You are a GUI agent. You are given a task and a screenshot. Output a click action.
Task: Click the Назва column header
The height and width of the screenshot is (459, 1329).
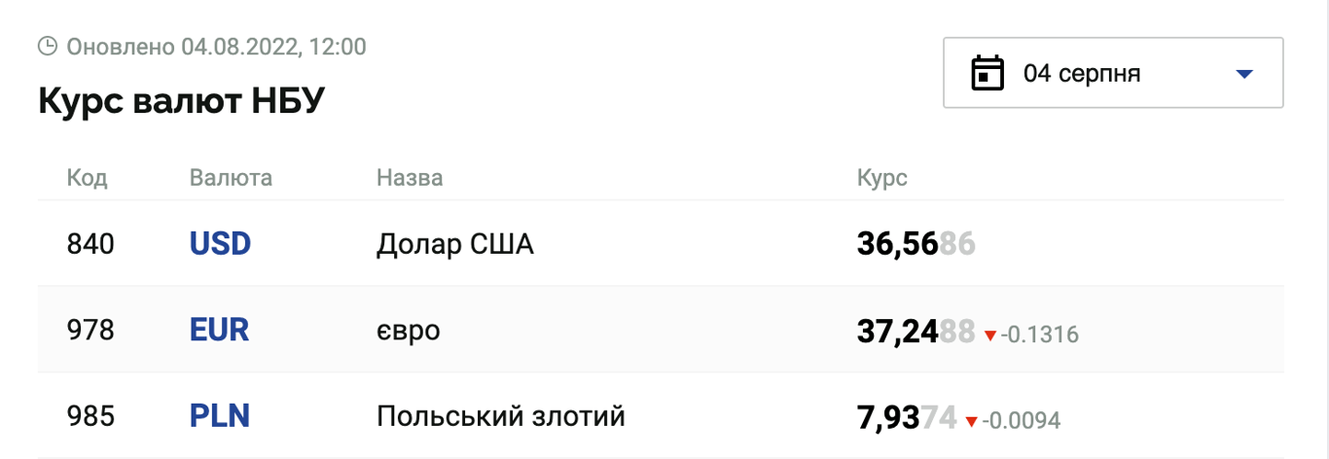(x=410, y=178)
